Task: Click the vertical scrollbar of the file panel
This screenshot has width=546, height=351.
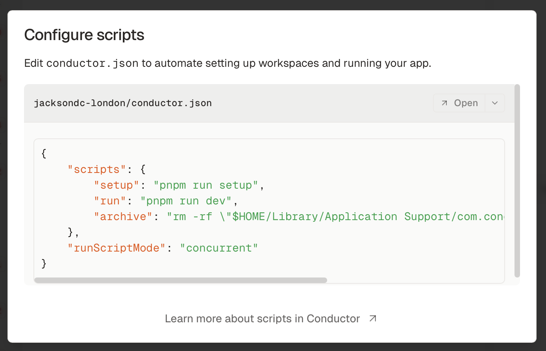Action: [x=517, y=181]
